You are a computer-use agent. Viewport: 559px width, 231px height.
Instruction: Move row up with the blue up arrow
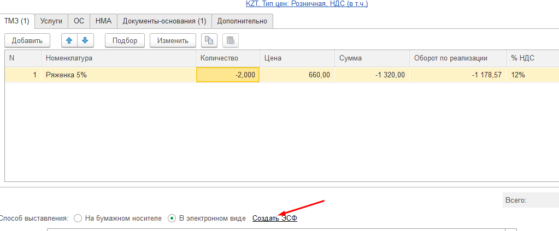(x=69, y=40)
